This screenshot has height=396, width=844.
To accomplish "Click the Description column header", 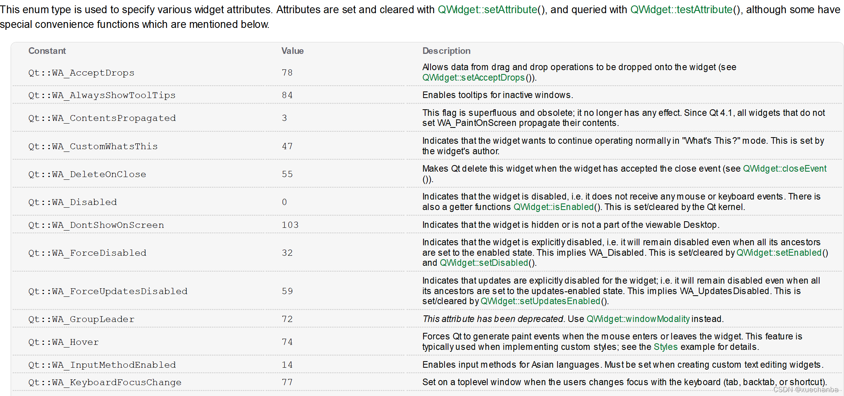I will click(446, 51).
